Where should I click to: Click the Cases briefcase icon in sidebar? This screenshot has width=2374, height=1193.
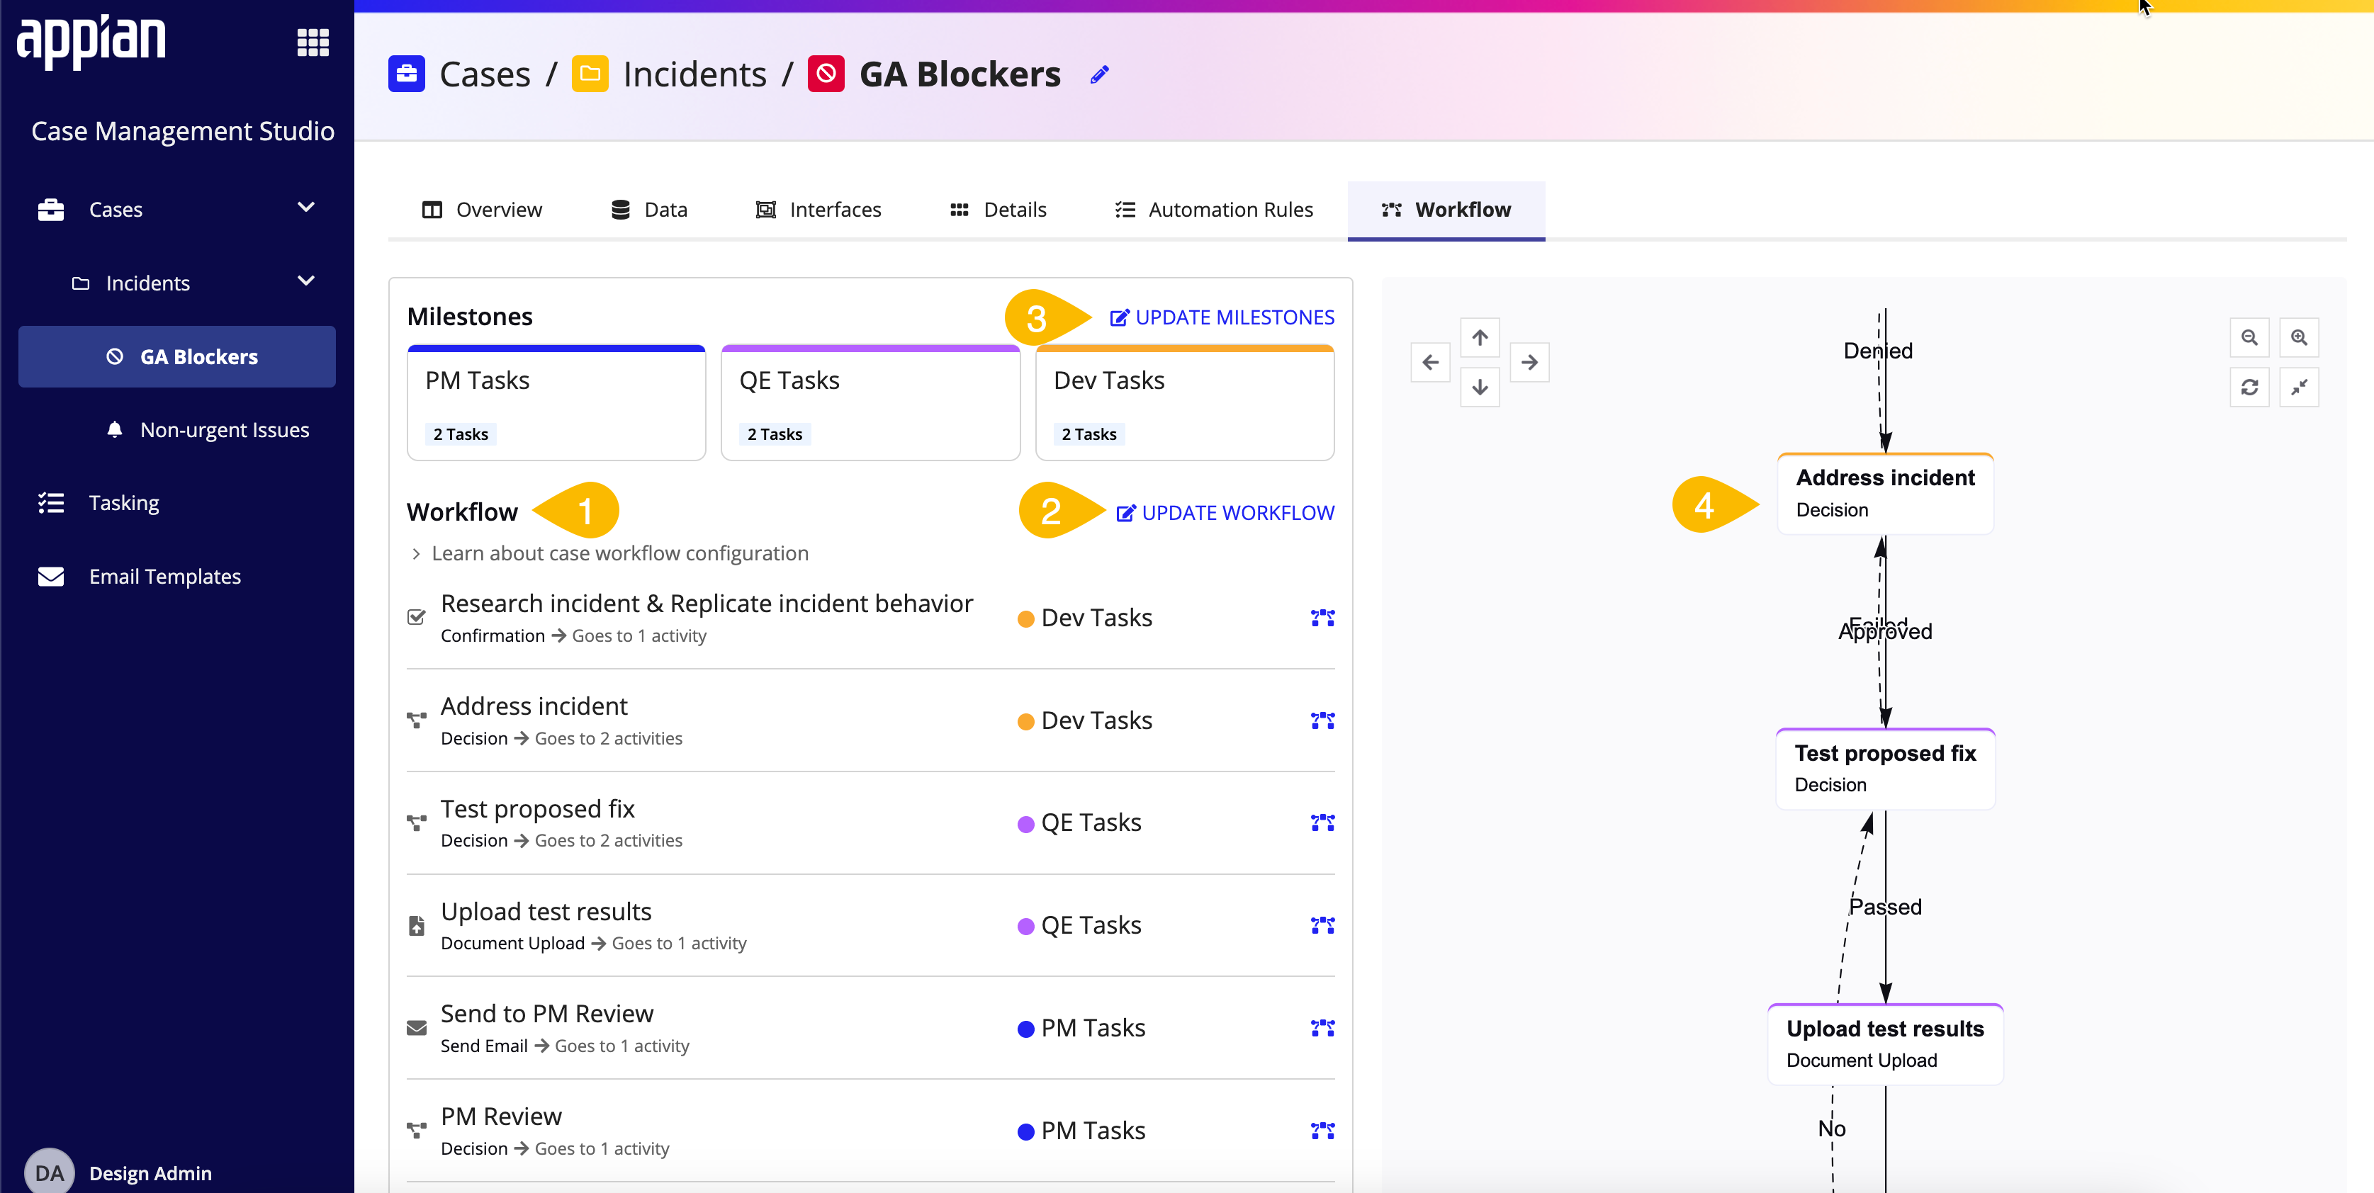pyautogui.click(x=51, y=209)
